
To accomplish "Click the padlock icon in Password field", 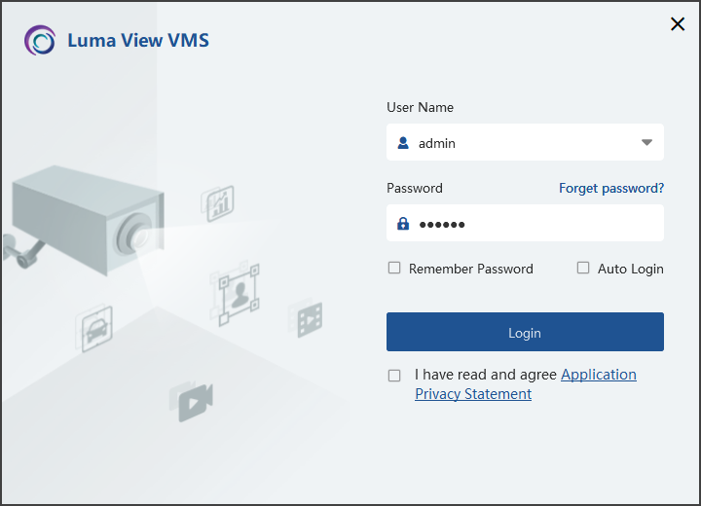I will 403,224.
